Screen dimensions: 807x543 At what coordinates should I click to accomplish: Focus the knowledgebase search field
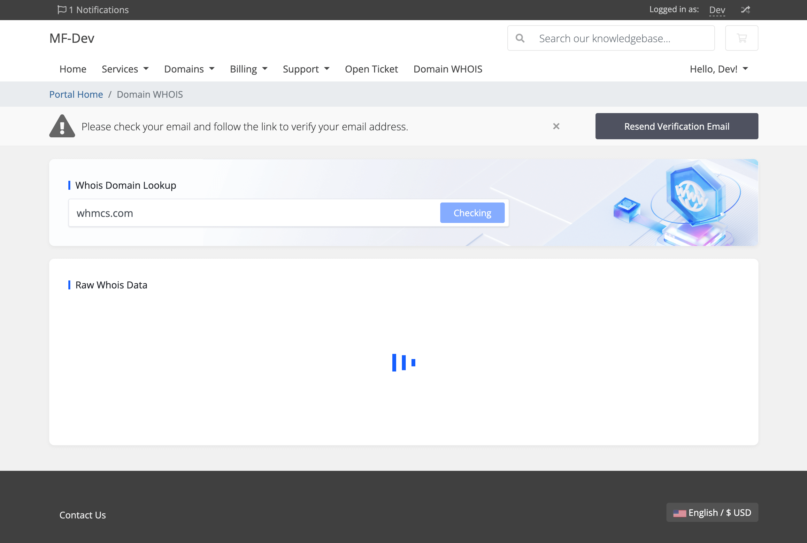tap(611, 38)
